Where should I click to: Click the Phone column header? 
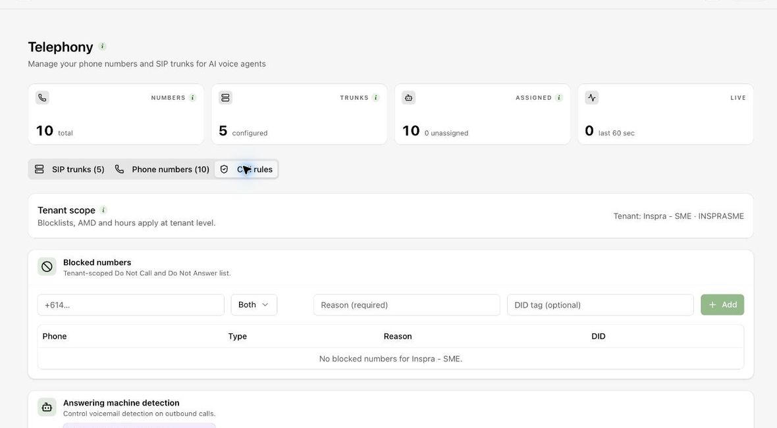click(x=55, y=337)
